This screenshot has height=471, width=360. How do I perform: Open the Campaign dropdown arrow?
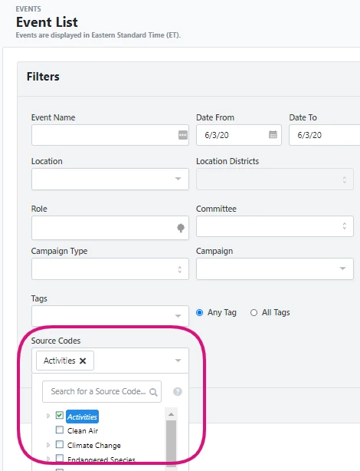pyautogui.click(x=342, y=268)
